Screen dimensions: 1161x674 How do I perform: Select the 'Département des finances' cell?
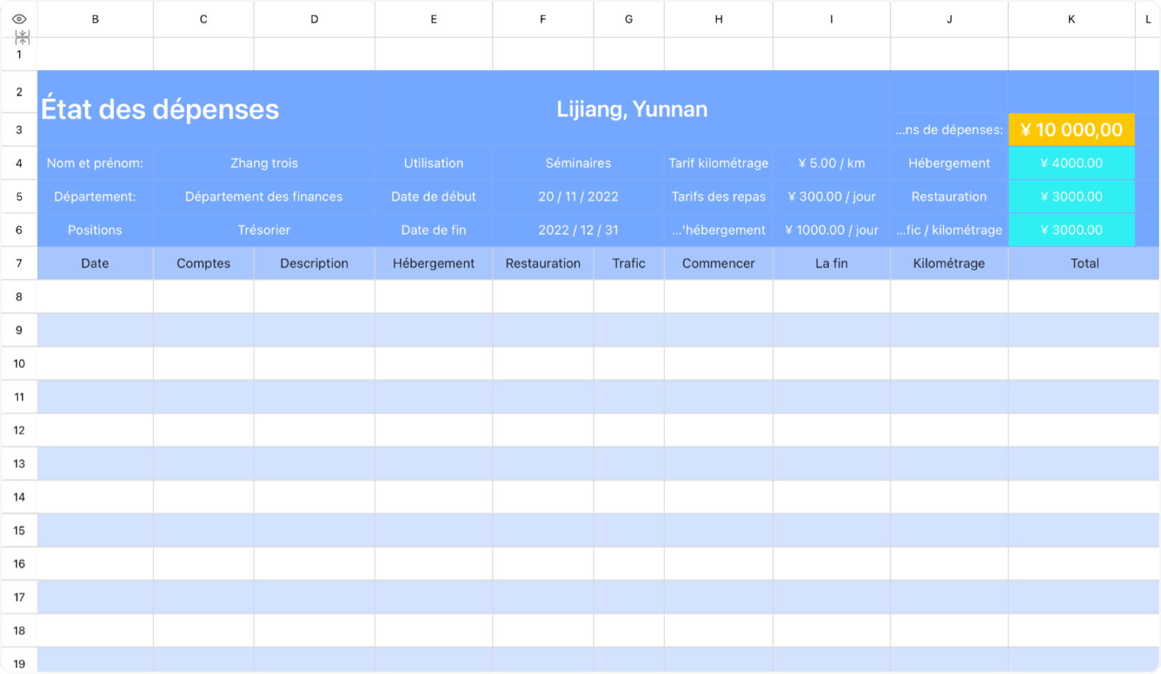pyautogui.click(x=264, y=197)
